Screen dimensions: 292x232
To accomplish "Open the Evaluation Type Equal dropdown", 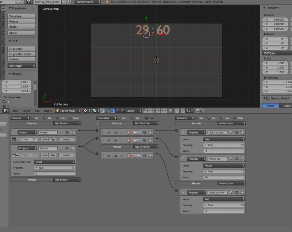I will [54, 161].
